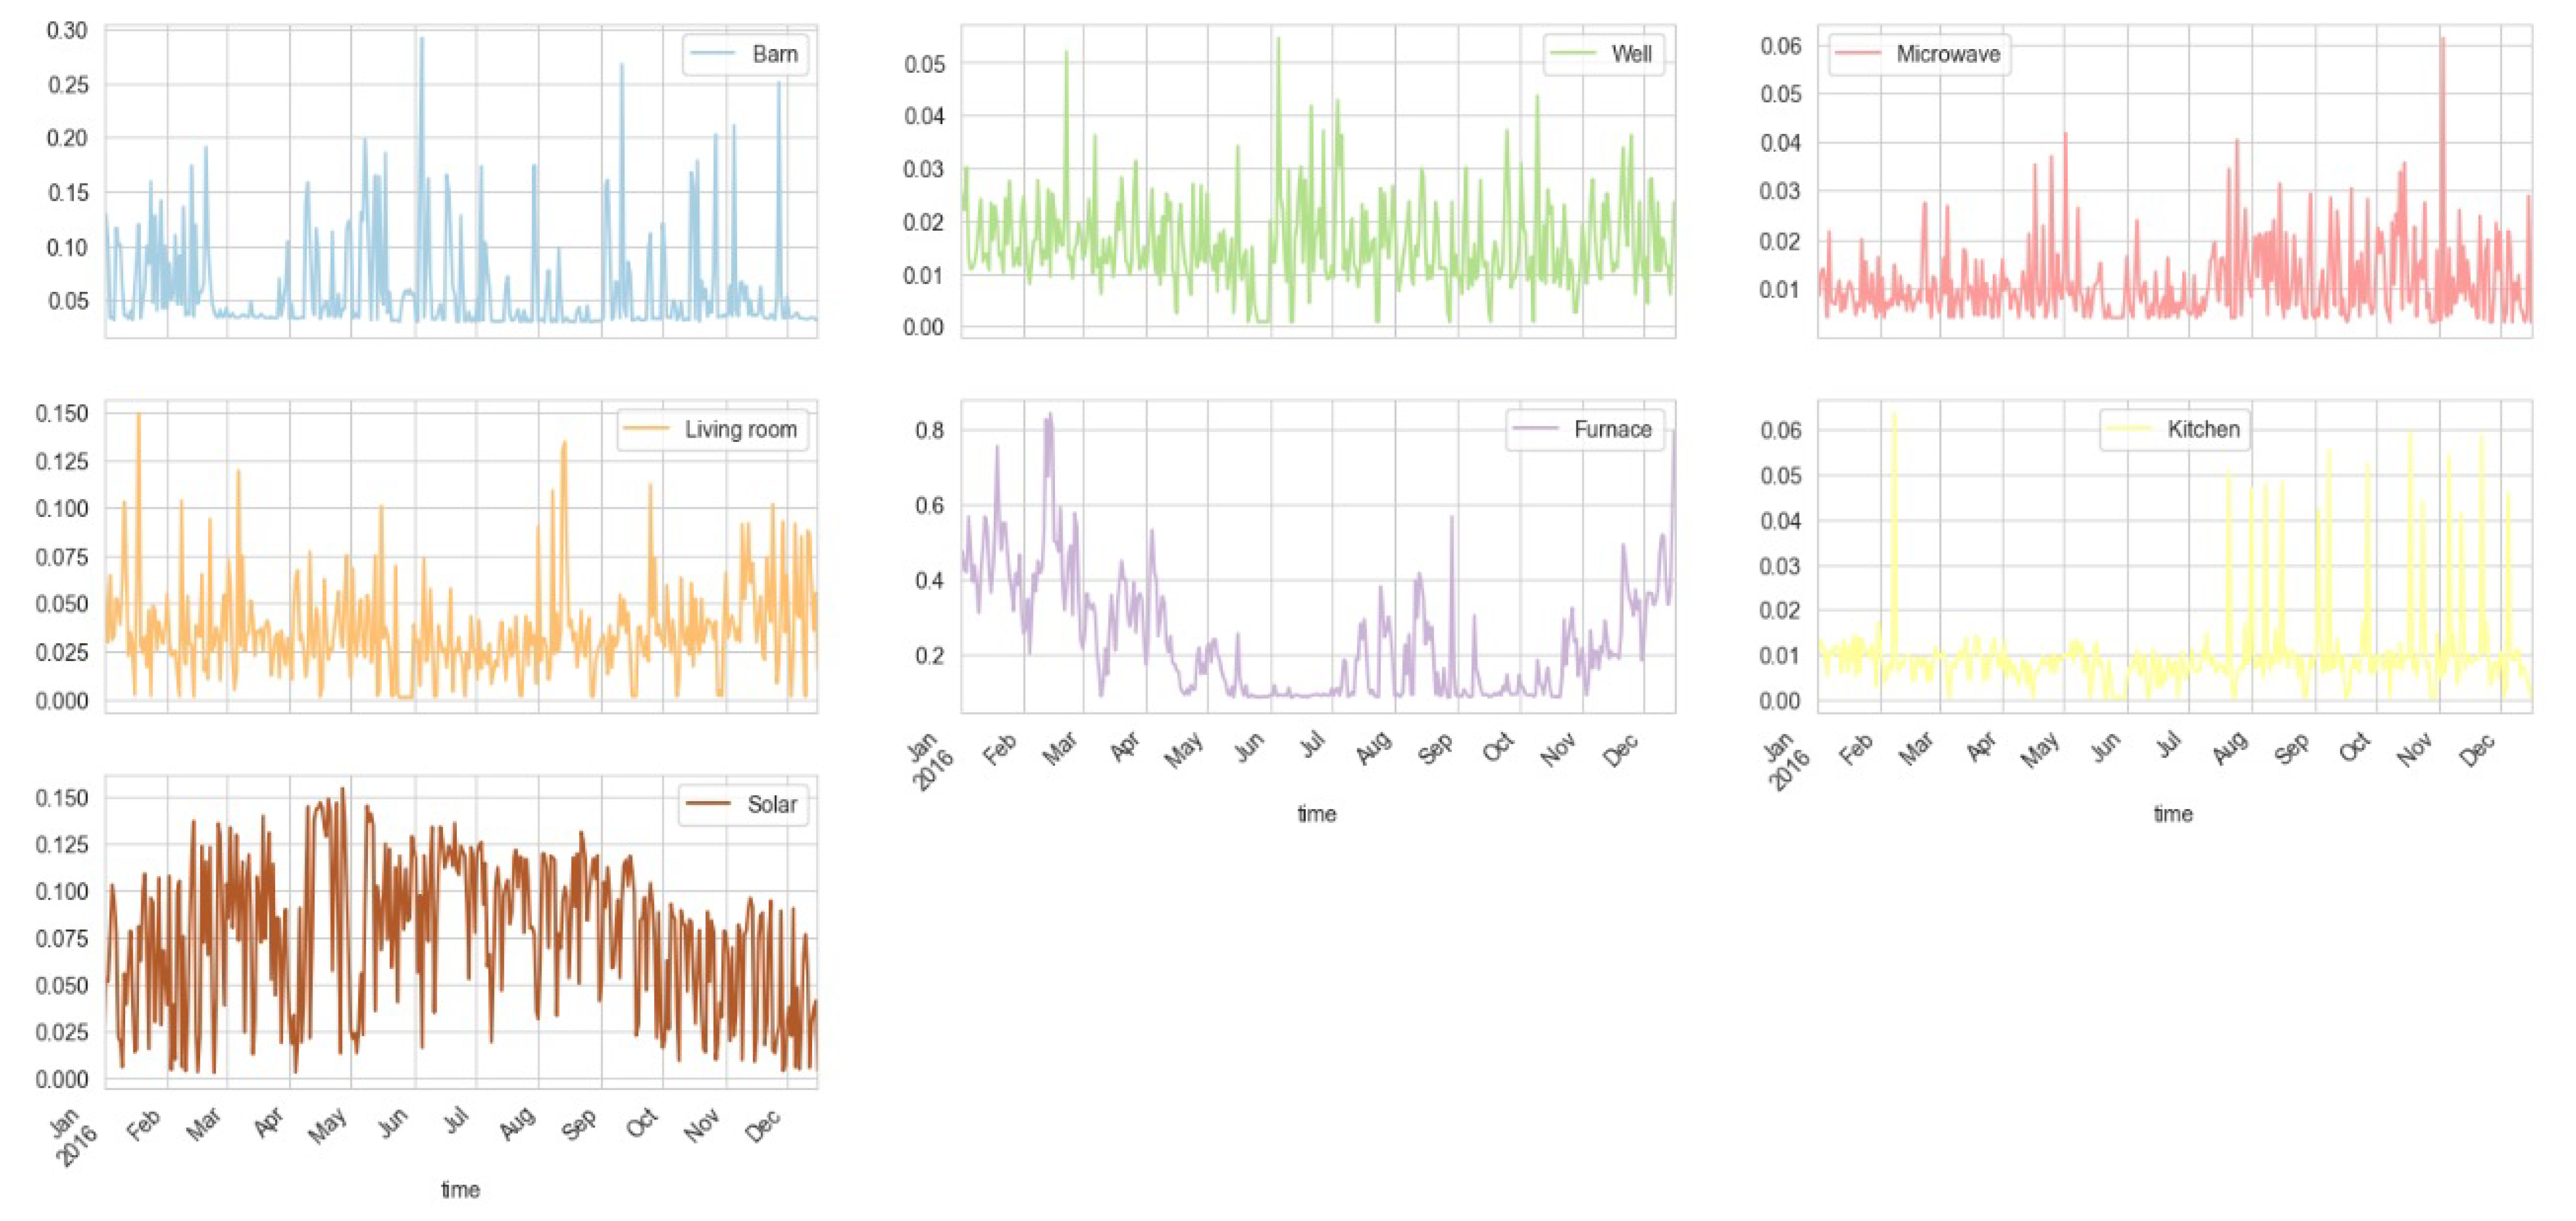The width and height of the screenshot is (2576, 1221).
Task: Click the brown Solar legend line swatch
Action: coord(708,804)
